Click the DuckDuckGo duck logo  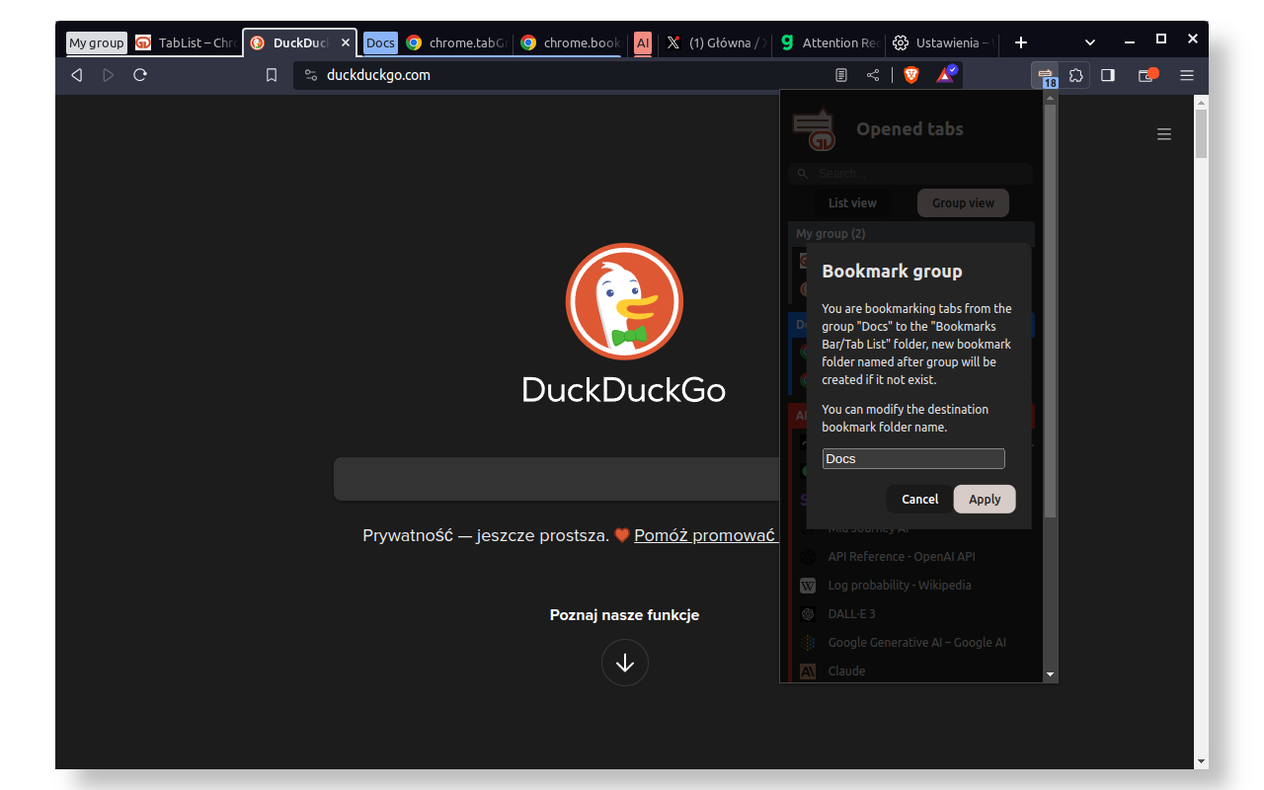click(x=624, y=301)
